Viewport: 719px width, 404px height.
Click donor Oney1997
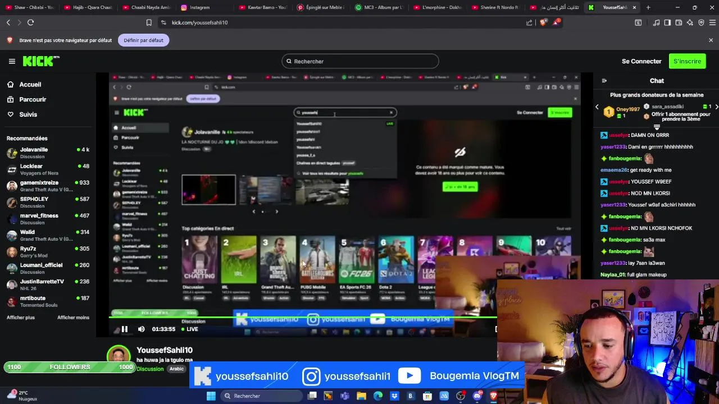coord(627,109)
